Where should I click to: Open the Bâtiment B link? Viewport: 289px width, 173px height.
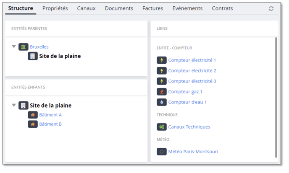[x=50, y=124]
